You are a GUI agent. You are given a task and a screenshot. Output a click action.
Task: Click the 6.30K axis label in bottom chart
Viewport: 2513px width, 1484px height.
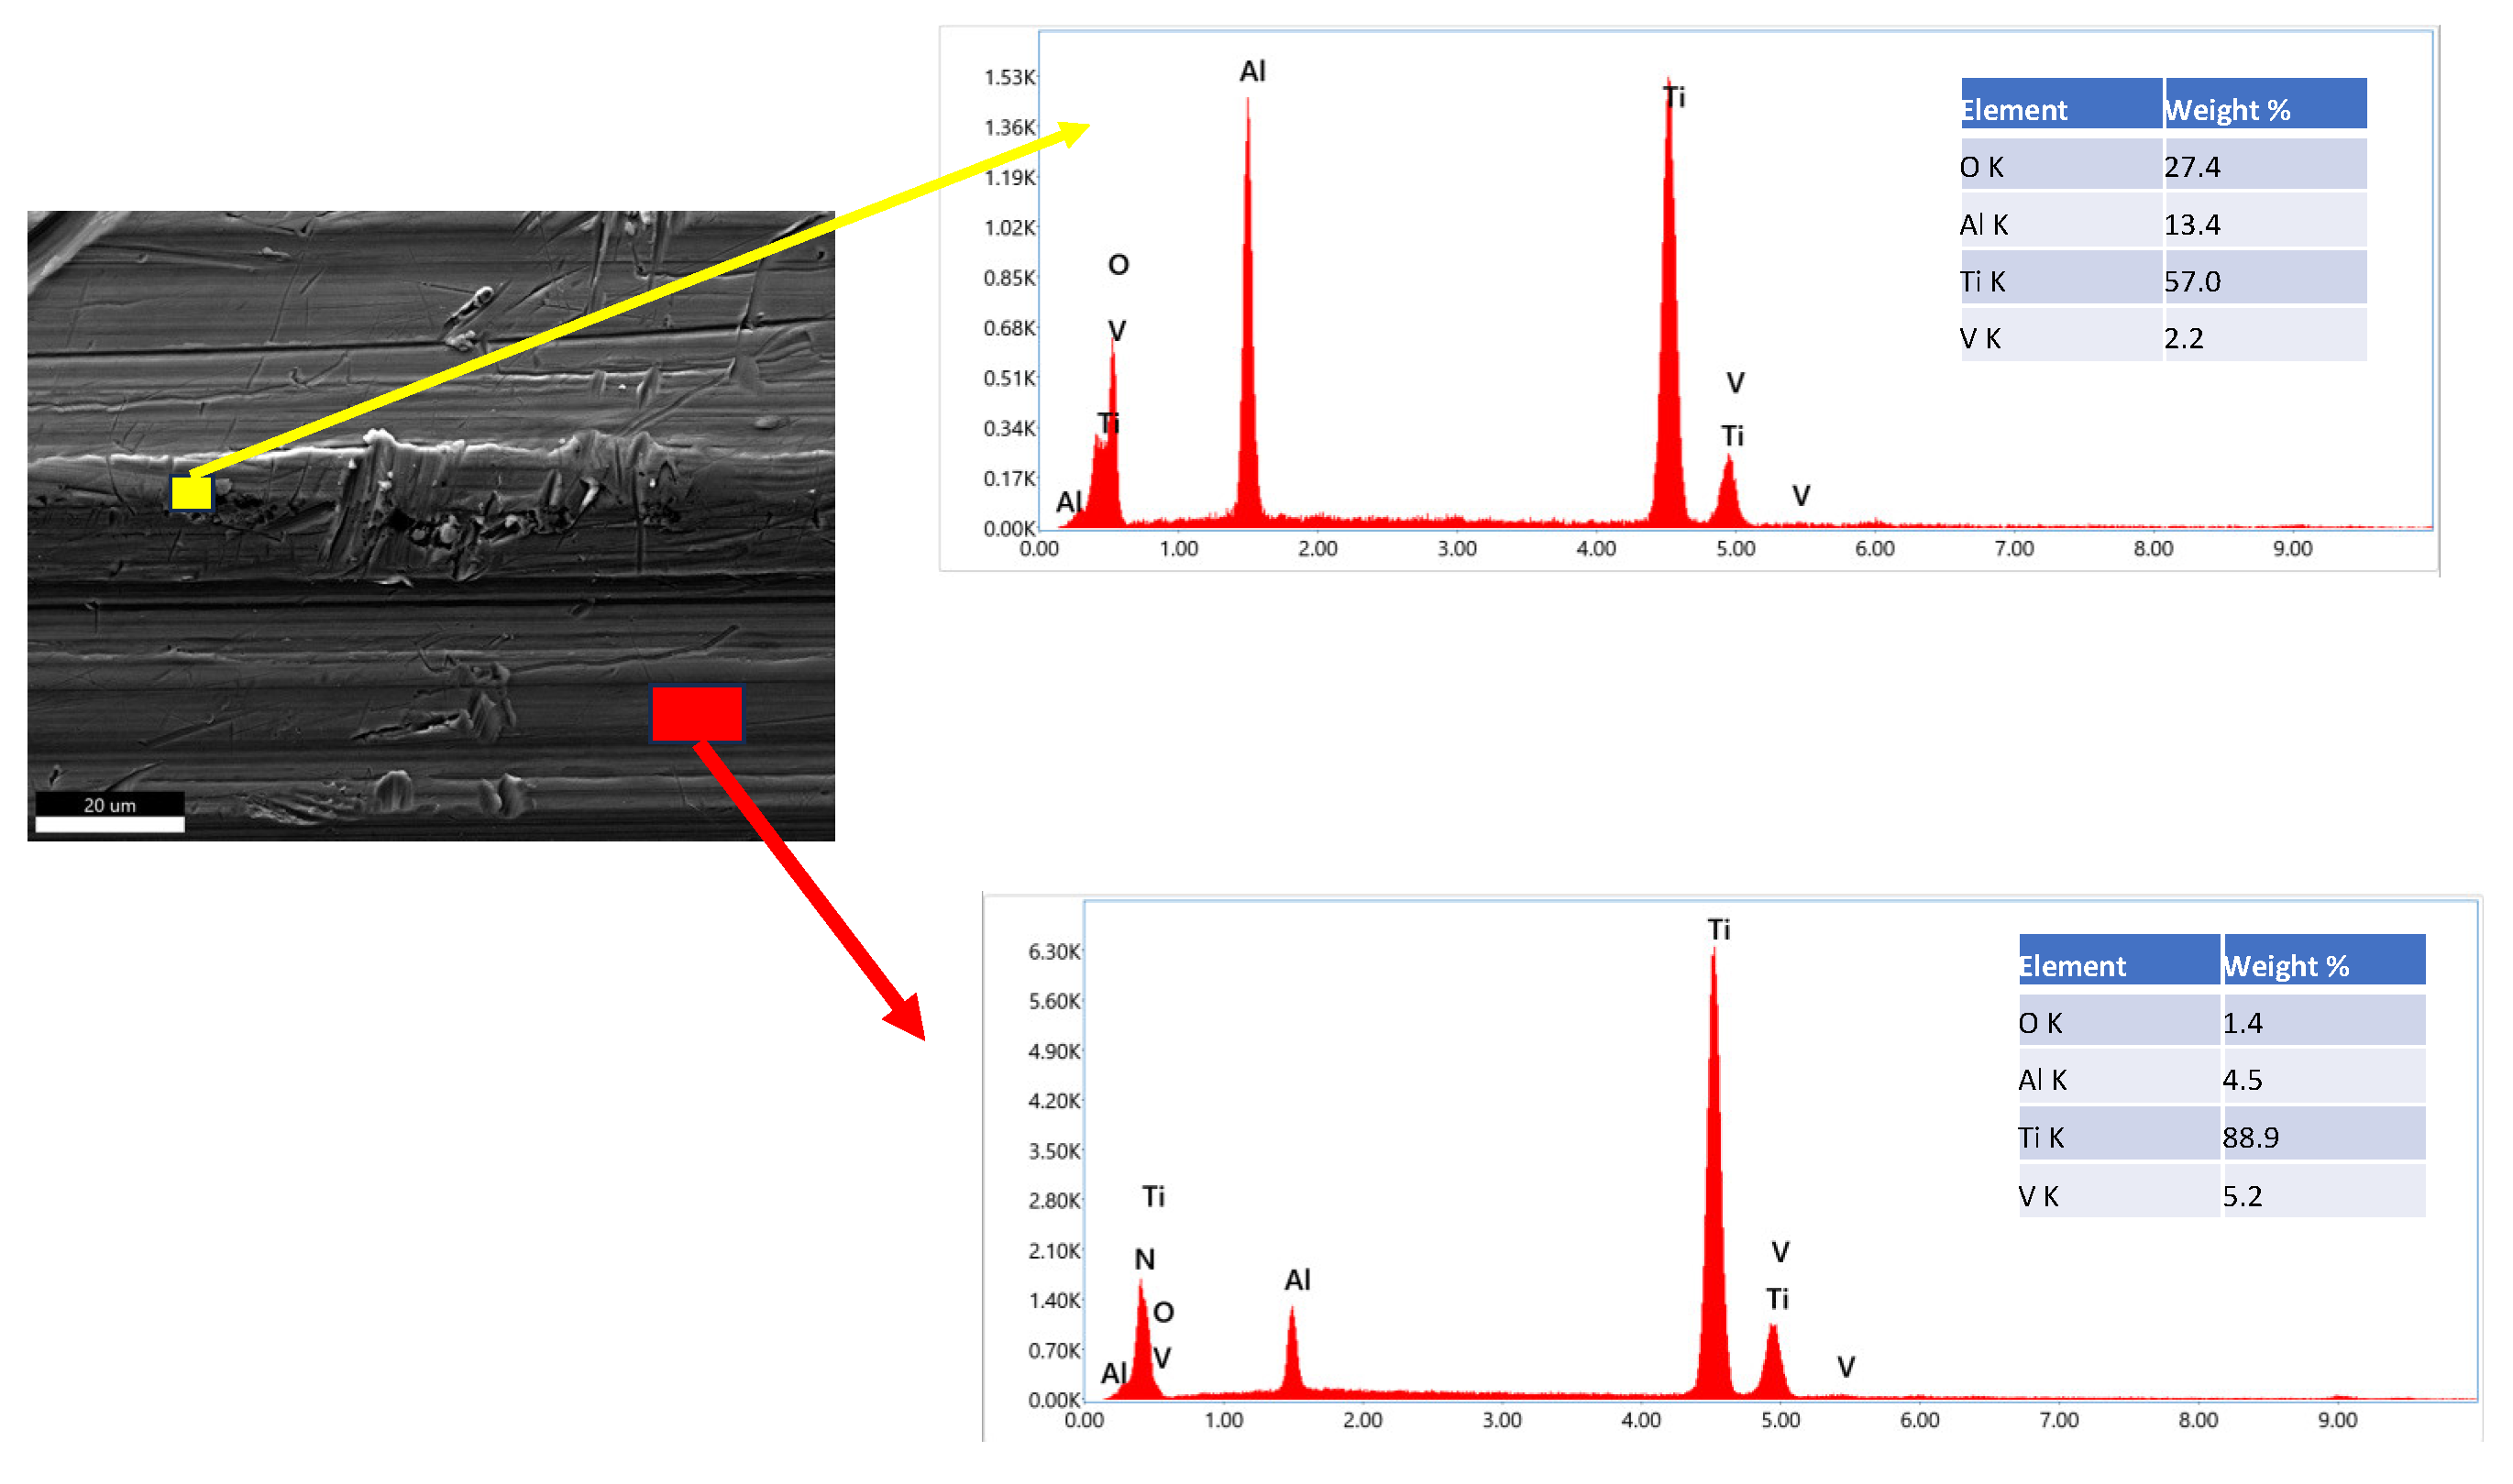point(1053,952)
